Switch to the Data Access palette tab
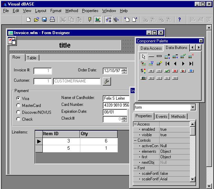Viewport: 214px width, 189px height. (x=151, y=48)
